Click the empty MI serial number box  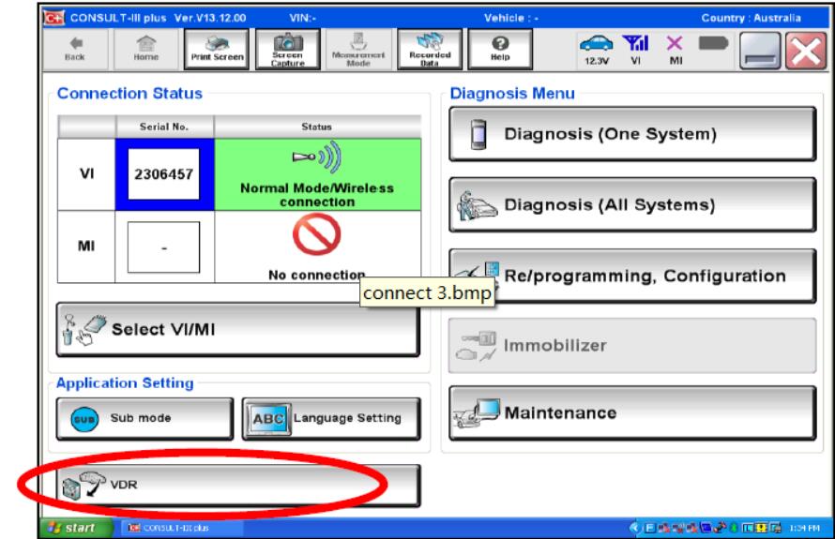coord(164,247)
